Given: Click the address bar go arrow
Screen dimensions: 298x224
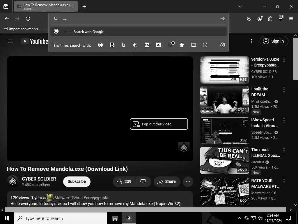Looking at the screenshot, I should click(x=222, y=19).
